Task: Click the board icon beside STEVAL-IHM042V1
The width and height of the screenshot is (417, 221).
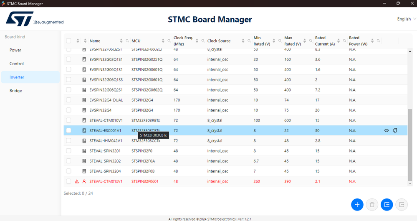Action: (x=84, y=141)
